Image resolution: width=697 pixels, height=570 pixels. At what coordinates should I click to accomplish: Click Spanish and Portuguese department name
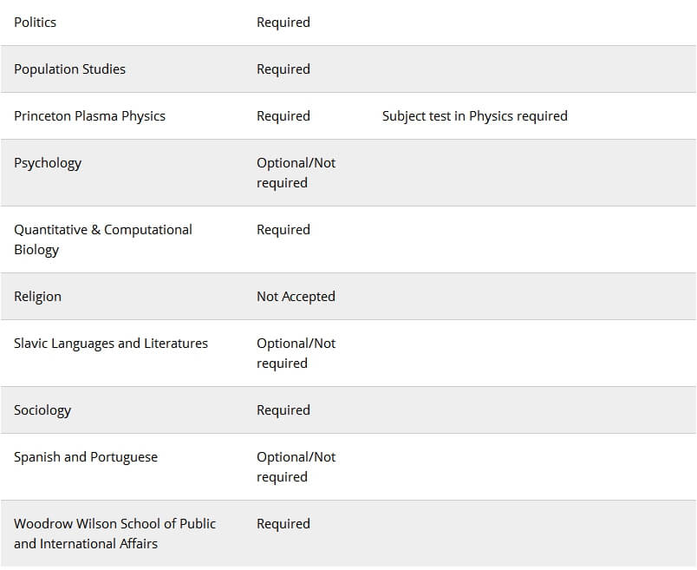pos(86,457)
